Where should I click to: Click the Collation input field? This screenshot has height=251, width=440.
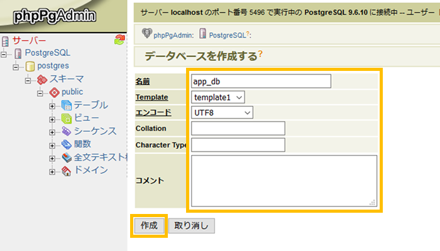coord(238,129)
